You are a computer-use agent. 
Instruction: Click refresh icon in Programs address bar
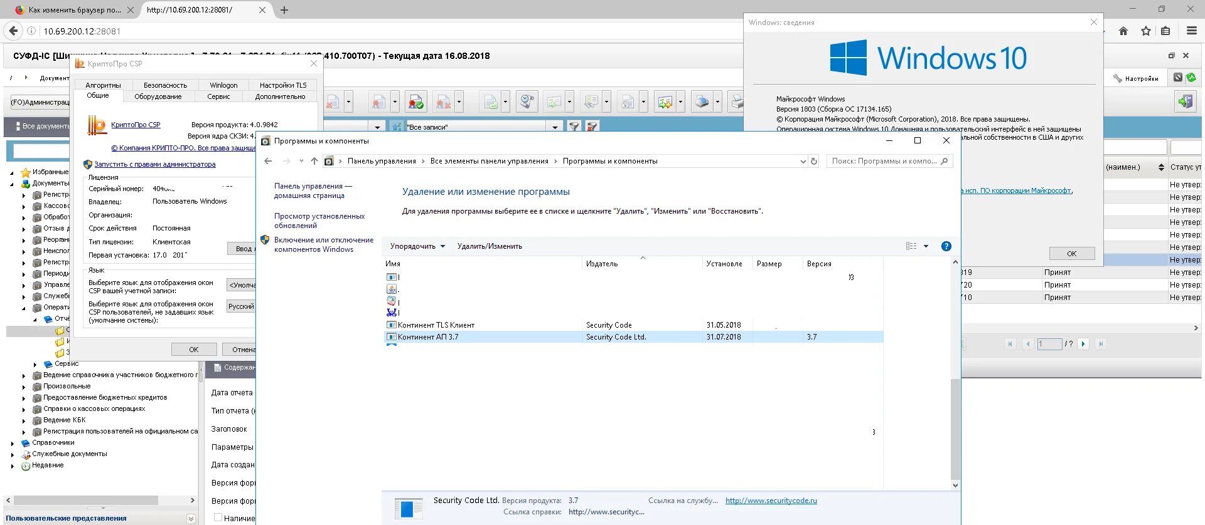(814, 161)
